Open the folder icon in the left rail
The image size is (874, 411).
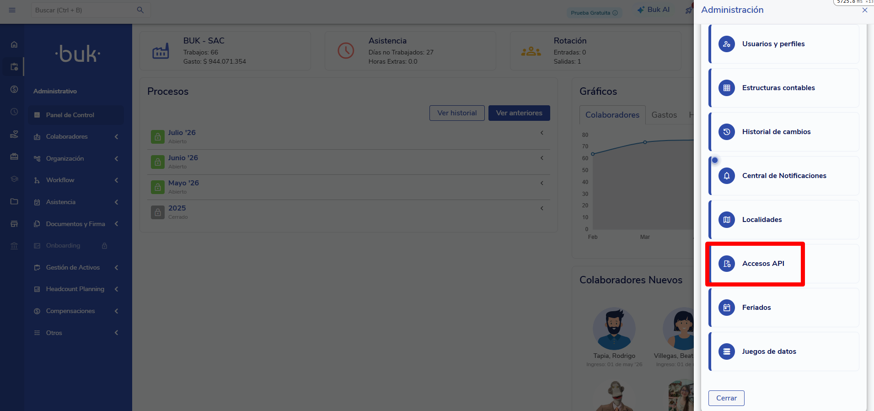click(x=14, y=201)
